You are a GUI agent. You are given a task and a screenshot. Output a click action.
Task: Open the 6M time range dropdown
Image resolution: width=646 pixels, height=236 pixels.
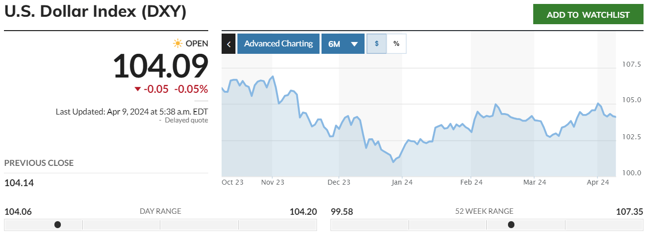[343, 43]
